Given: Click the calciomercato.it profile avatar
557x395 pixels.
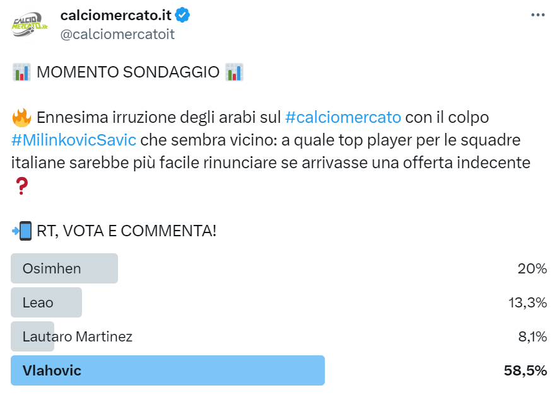Looking at the screenshot, I should point(30,25).
